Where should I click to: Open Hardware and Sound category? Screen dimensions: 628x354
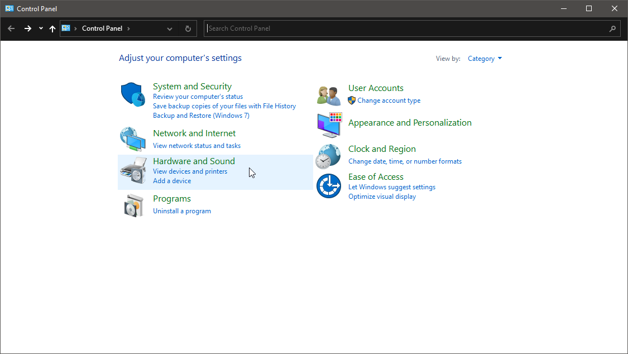(x=194, y=161)
